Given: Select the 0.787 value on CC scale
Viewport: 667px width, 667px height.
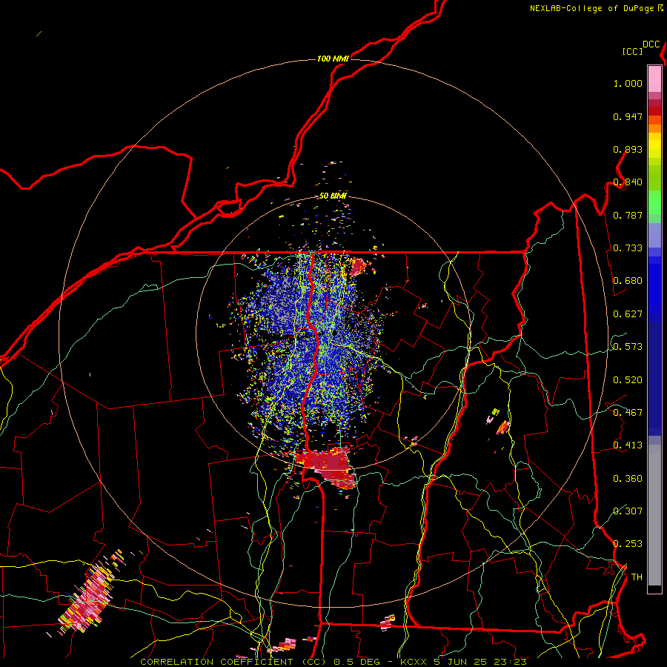Looking at the screenshot, I should [x=628, y=215].
